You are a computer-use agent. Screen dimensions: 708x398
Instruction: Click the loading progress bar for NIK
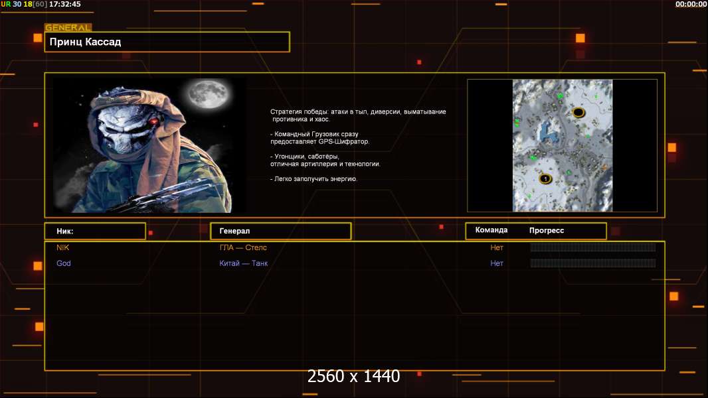[x=592, y=247]
